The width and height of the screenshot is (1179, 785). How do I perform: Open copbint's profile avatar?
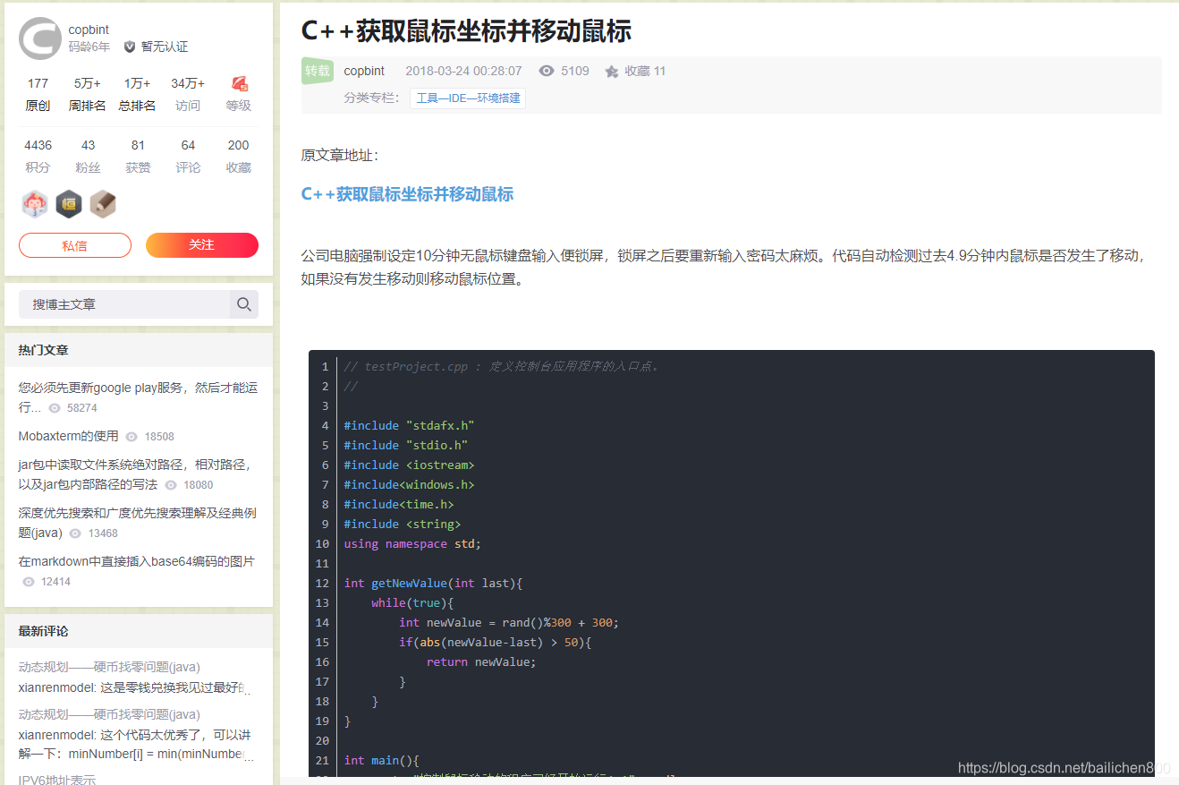pyautogui.click(x=40, y=38)
